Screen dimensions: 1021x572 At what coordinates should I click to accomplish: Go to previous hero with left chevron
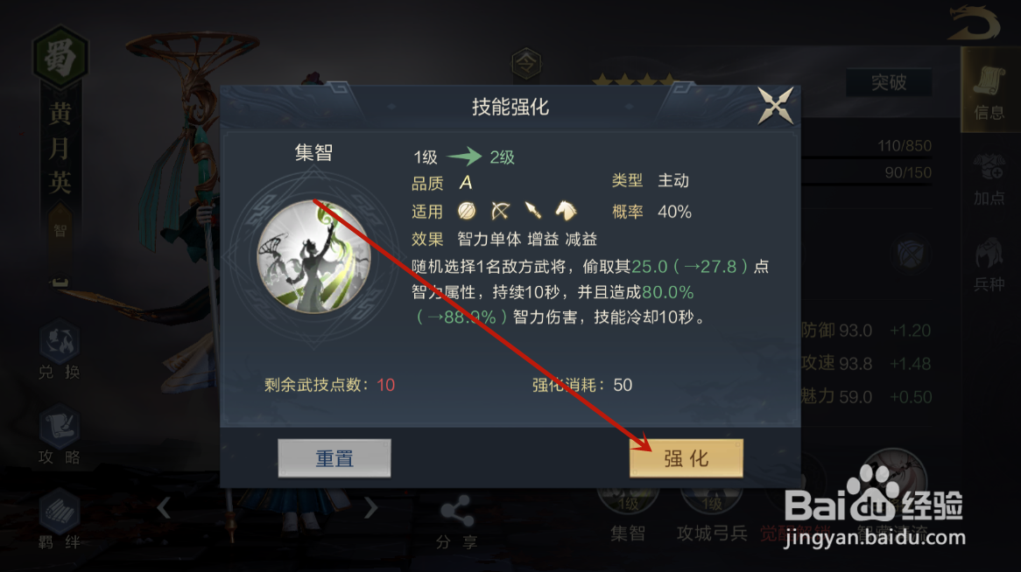(x=164, y=507)
